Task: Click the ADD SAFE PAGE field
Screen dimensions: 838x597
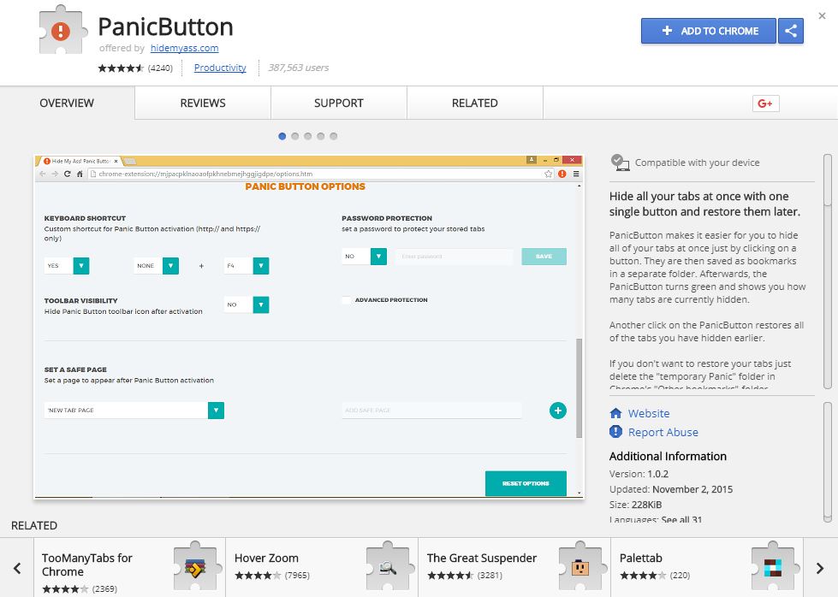Action: [x=431, y=410]
